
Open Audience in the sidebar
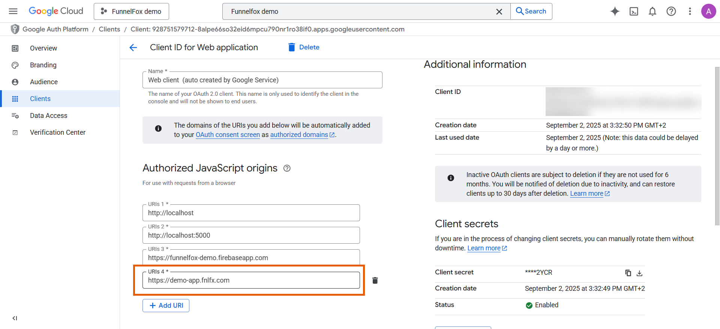[x=60, y=82]
